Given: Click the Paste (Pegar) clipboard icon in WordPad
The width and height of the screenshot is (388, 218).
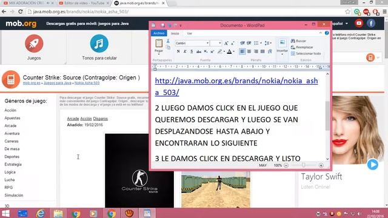Looking at the screenshot, I should tap(159, 43).
